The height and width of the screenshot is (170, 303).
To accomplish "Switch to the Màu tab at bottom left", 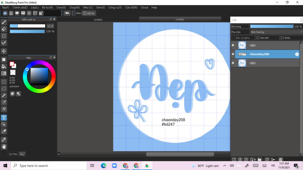I will (x=22, y=154).
